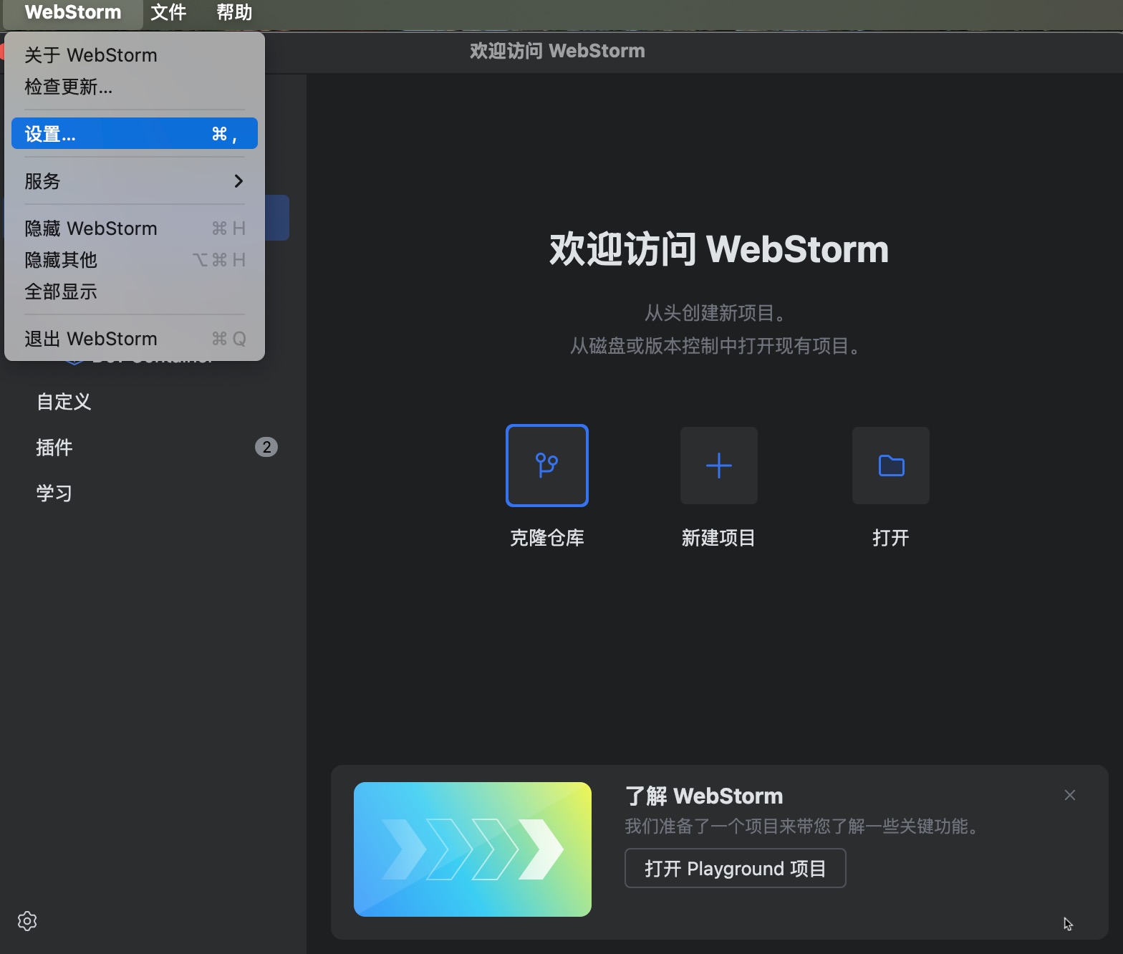This screenshot has height=954, width=1123.
Task: Click 隐藏 WebStorm menu item
Action: [x=91, y=228]
